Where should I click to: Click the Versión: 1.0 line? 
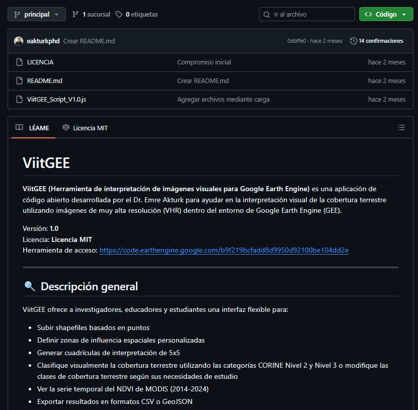pyautogui.click(x=41, y=229)
